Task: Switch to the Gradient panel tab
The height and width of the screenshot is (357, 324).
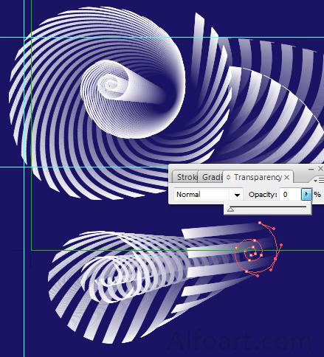Action: 212,177
